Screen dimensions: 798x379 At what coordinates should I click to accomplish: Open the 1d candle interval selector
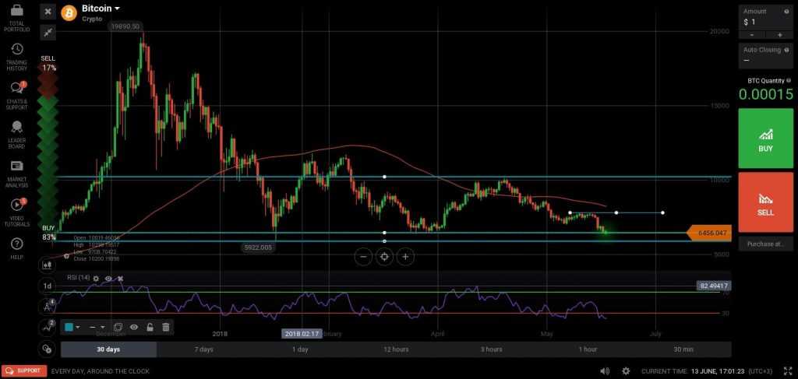coord(48,286)
